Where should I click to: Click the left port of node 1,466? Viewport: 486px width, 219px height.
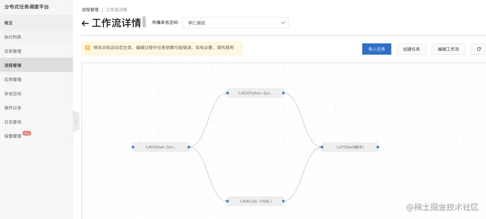[x=228, y=201]
